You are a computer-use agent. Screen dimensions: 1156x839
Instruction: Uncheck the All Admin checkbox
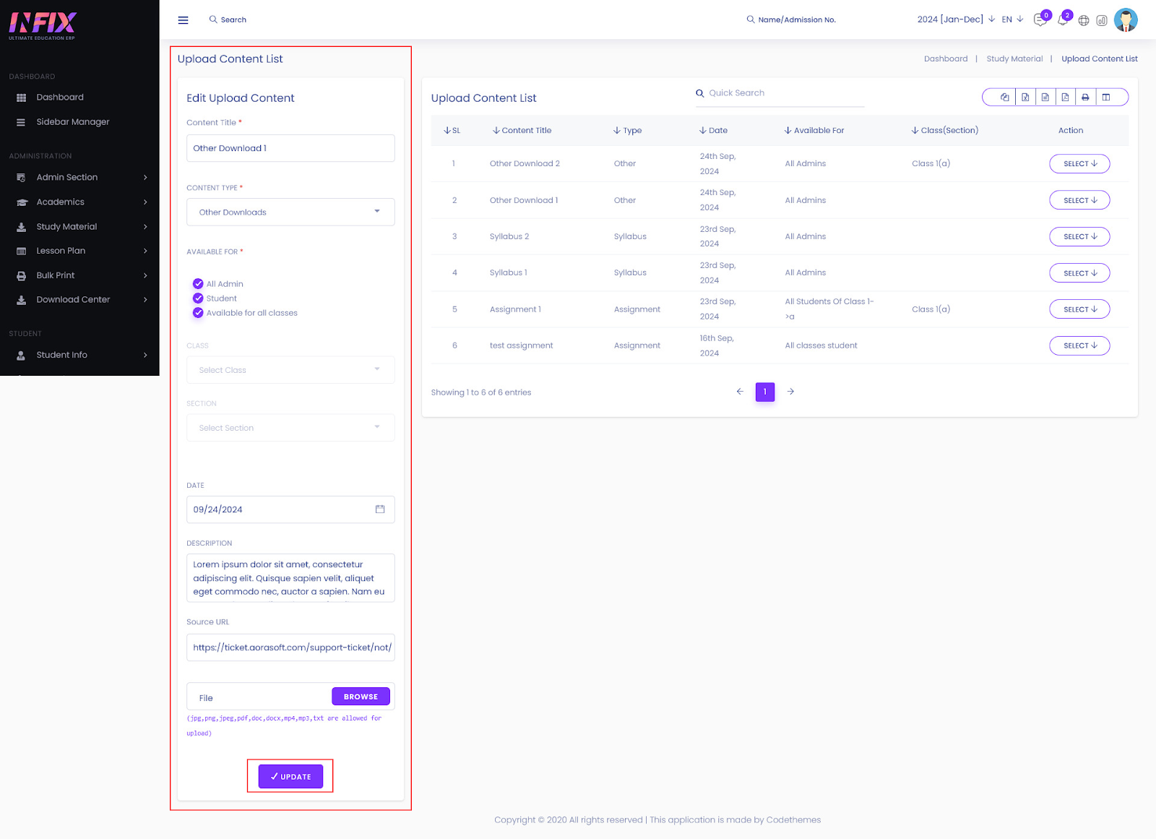198,284
